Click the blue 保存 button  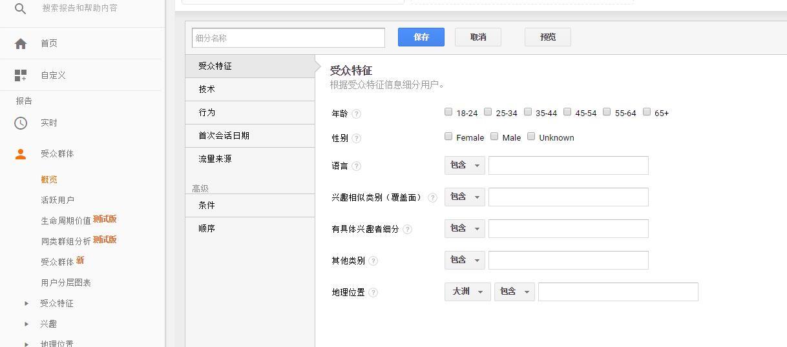point(421,37)
